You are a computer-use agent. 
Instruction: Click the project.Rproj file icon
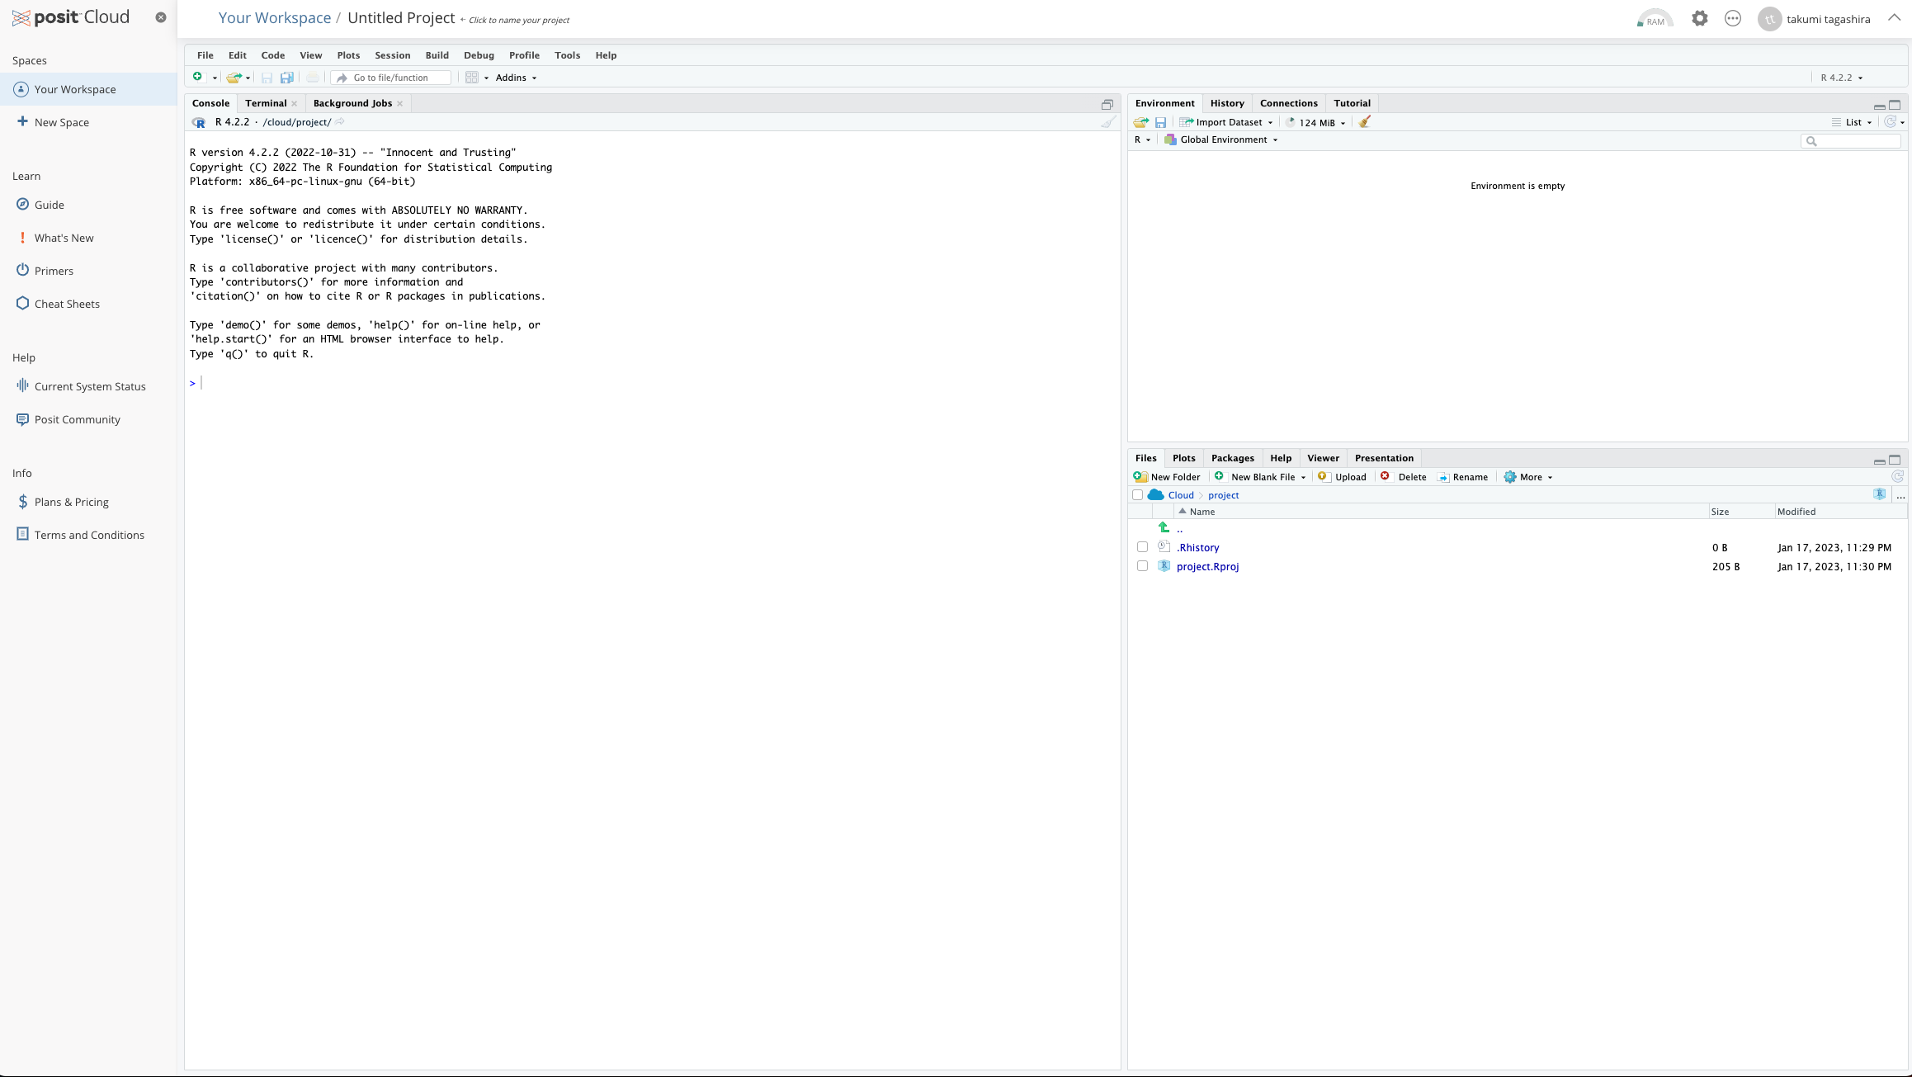coord(1164,565)
